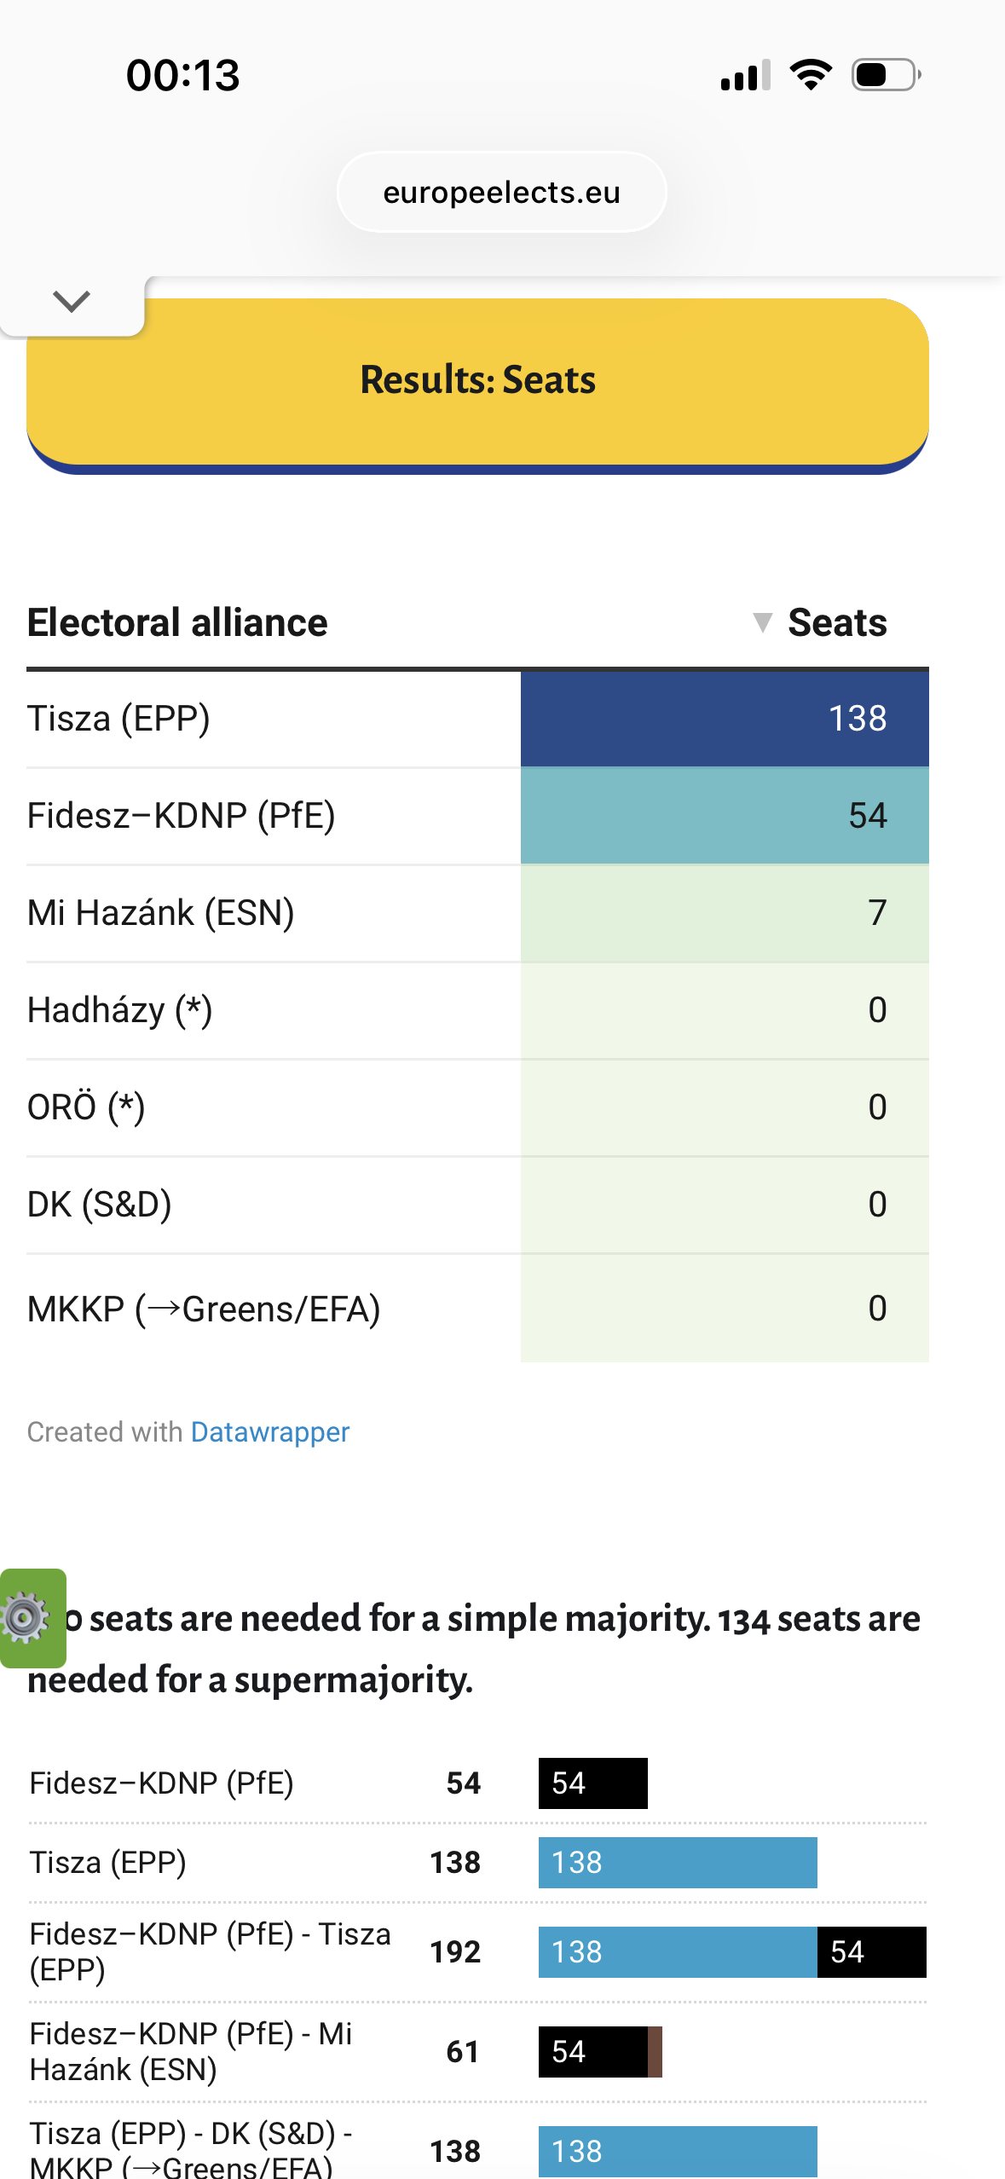
Task: Sort table by Seats column arrow
Action: pyautogui.click(x=763, y=622)
